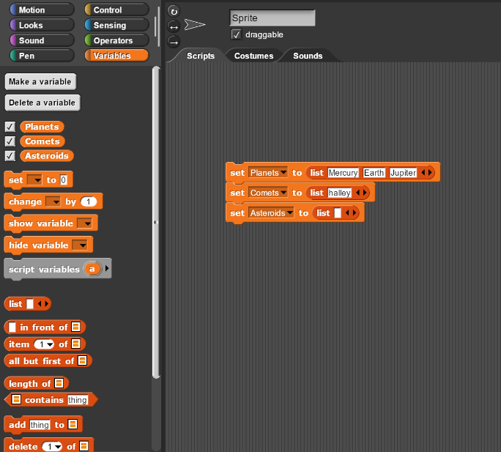Open the variable dropdown in palette set block
Viewport: 501px width, 452px height.
pyautogui.click(x=34, y=180)
